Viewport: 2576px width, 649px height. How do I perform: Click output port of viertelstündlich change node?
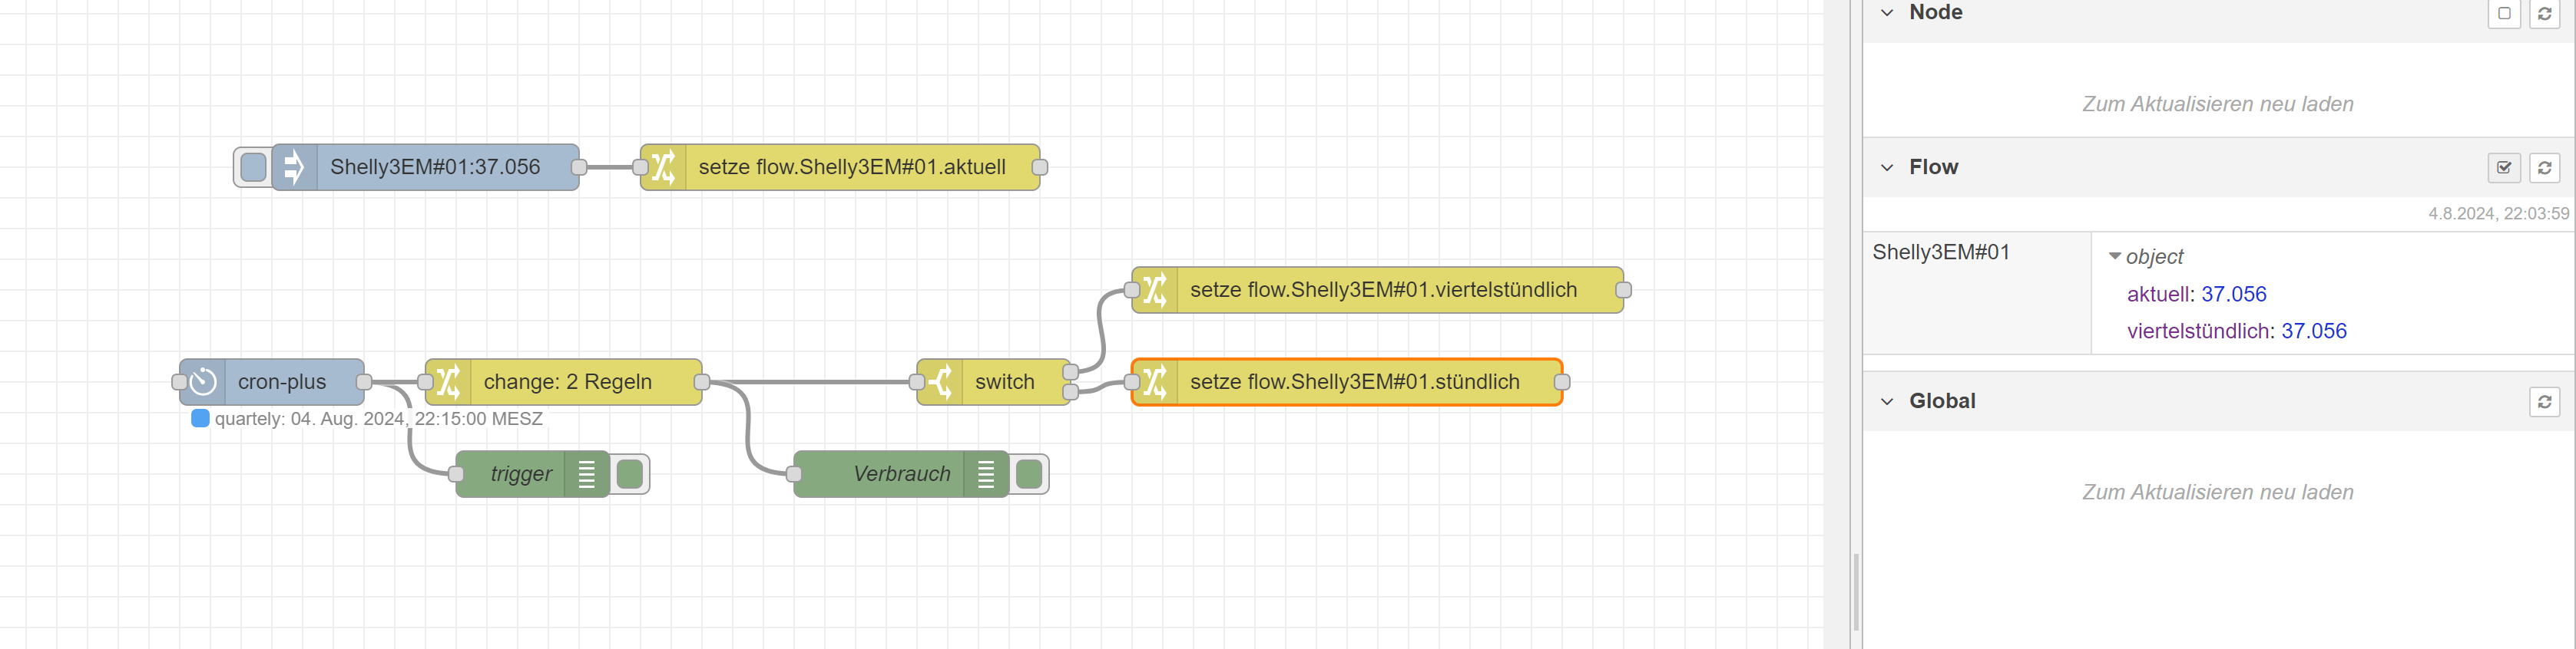(1624, 289)
